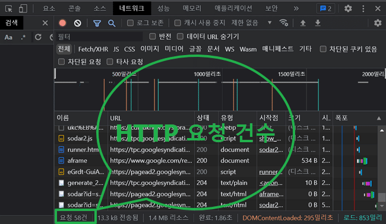Open the aframe initiator link
Viewport: 386px width, 224px height.
[x=271, y=194]
